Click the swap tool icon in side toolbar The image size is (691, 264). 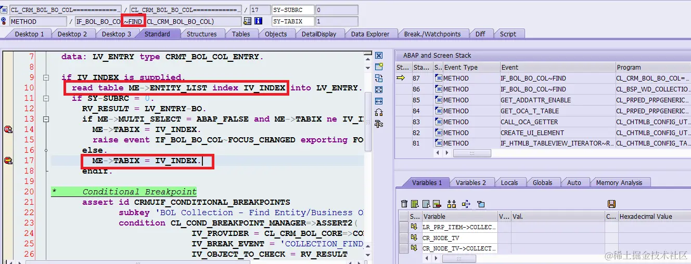pos(379,78)
